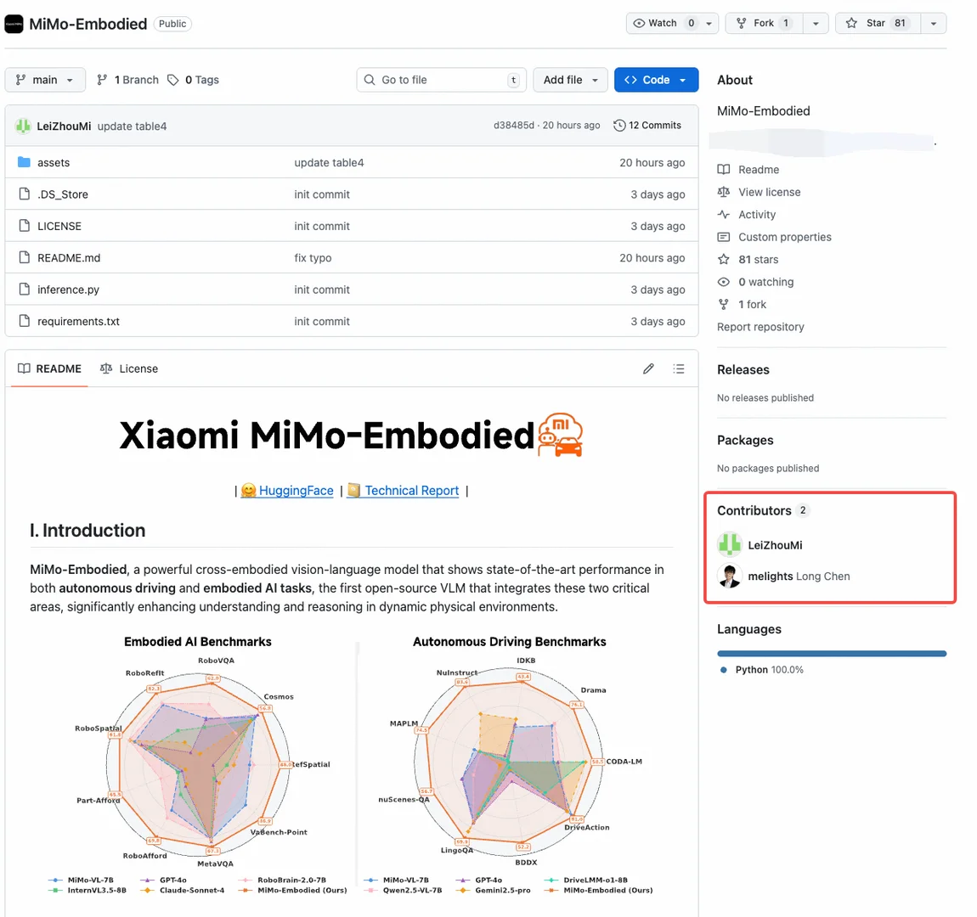Click the .DS_Store file icon
This screenshot has height=917, width=977.
25,194
